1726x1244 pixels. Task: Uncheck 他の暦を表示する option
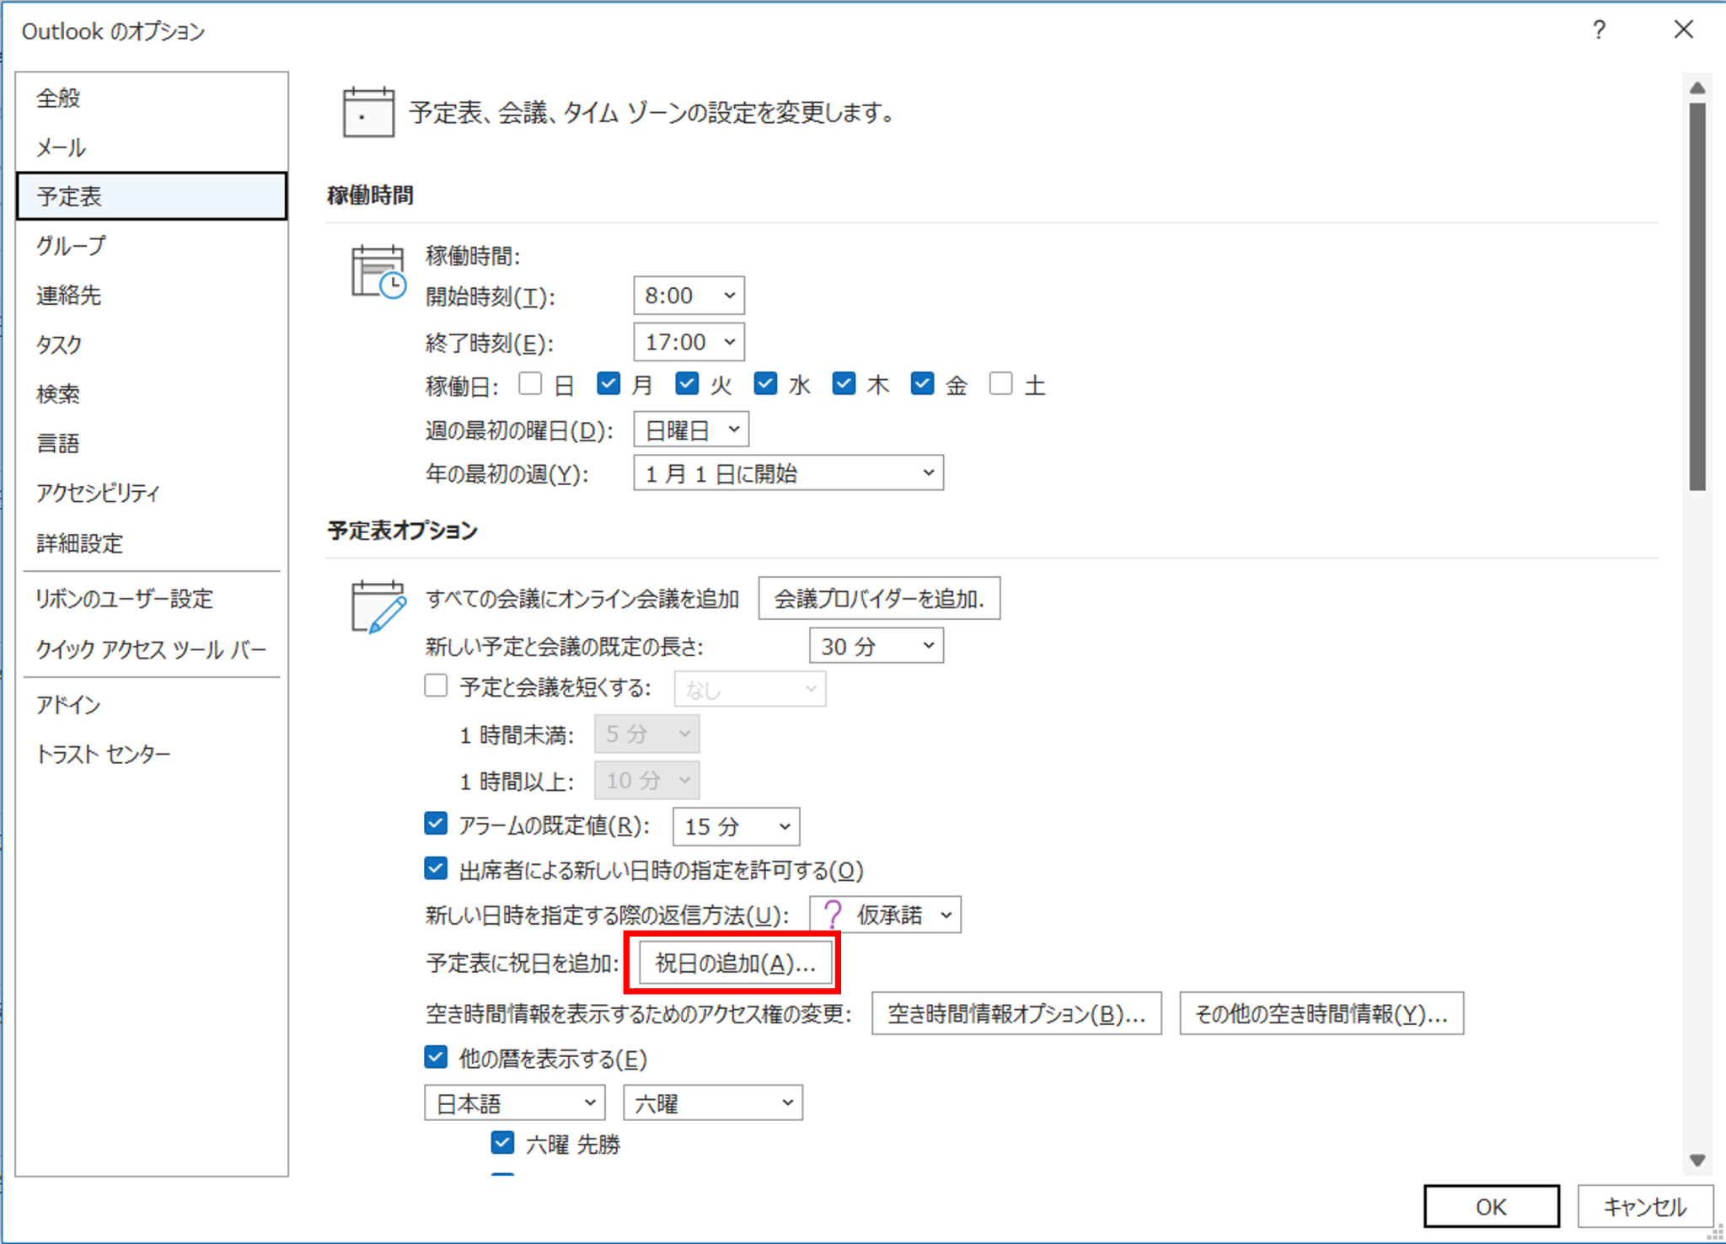tap(436, 1058)
